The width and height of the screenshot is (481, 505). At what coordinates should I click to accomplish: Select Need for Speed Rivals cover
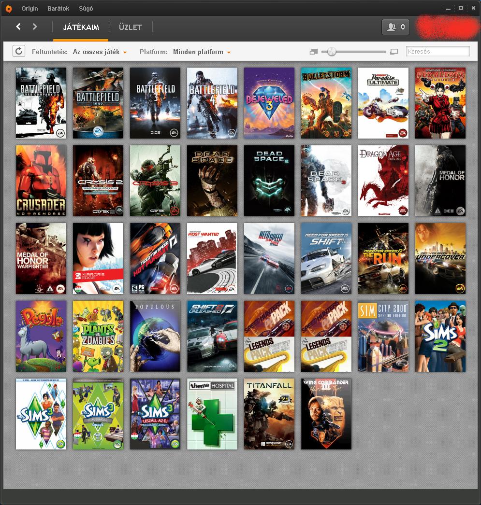[269, 259]
